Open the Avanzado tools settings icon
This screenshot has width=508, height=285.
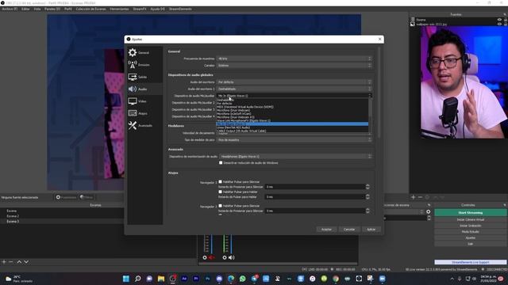coord(133,125)
